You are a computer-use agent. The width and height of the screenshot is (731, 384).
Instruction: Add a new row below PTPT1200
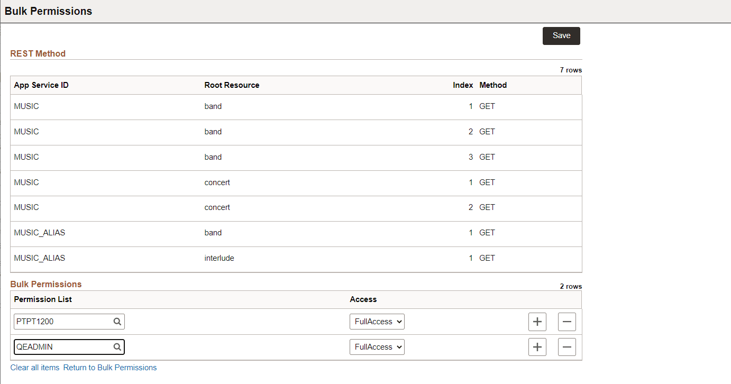pos(537,321)
